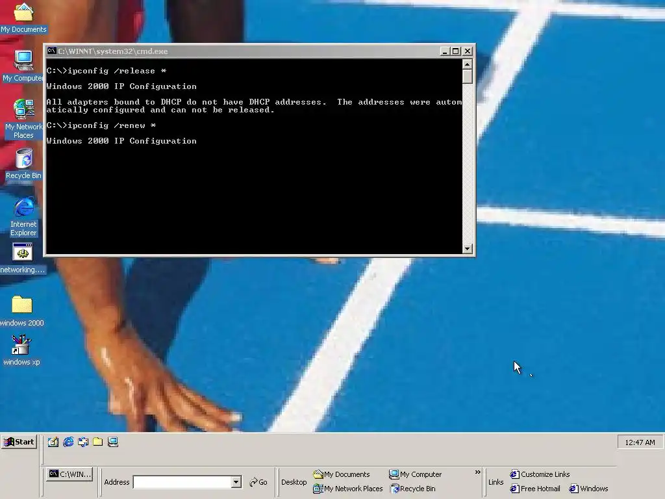This screenshot has height=499, width=665.
Task: Select the Internet Explorer desktop icon
Action: pos(23,216)
